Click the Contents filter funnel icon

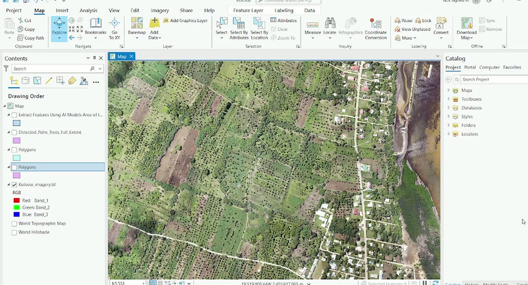6,68
